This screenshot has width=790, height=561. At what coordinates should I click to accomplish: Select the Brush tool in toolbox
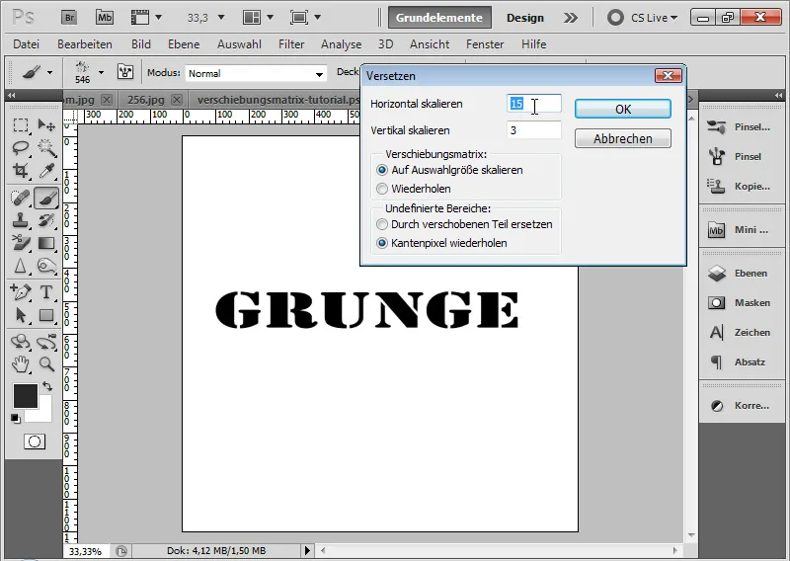tap(46, 198)
